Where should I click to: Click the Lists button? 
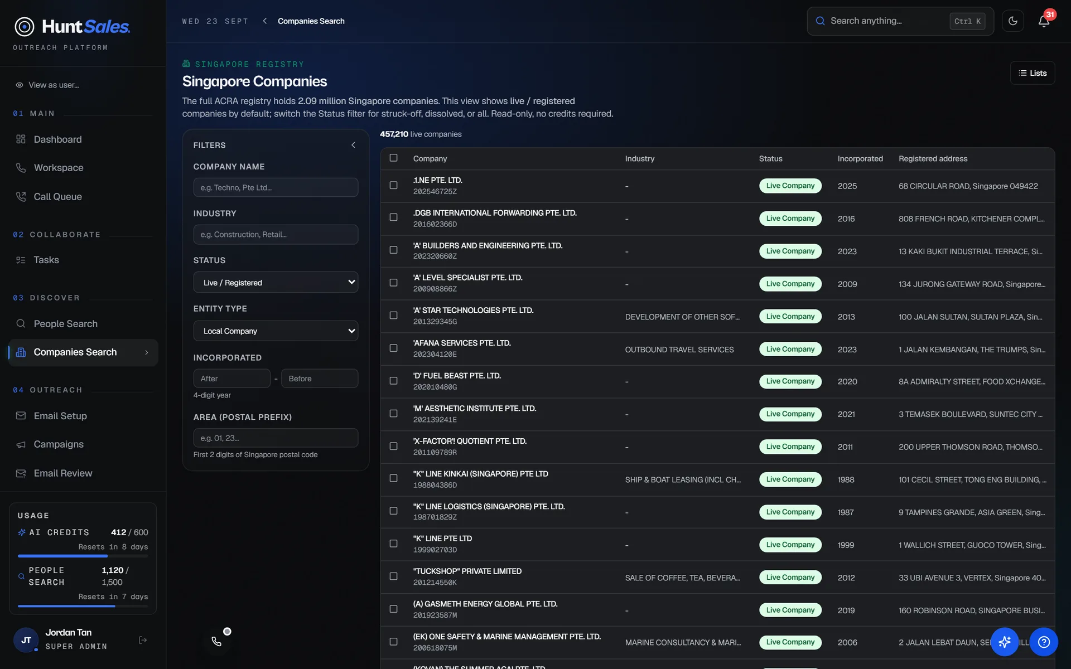(x=1032, y=73)
